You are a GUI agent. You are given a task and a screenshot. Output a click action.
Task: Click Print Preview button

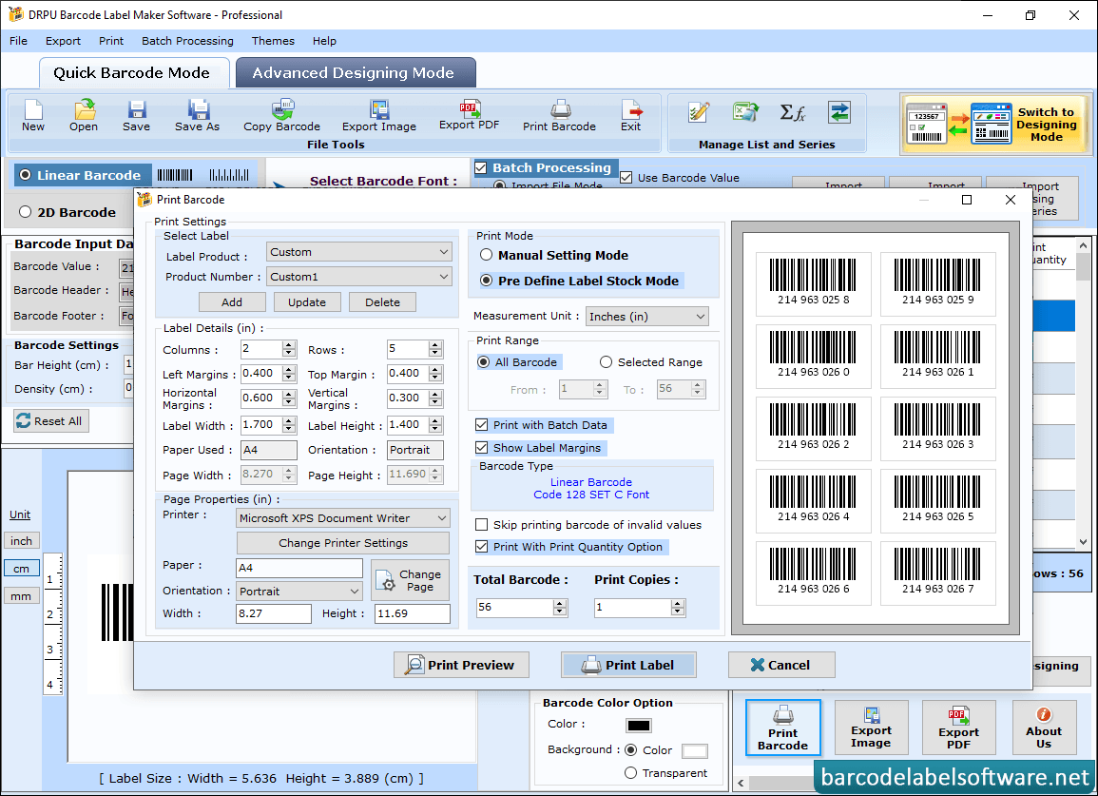[461, 665]
